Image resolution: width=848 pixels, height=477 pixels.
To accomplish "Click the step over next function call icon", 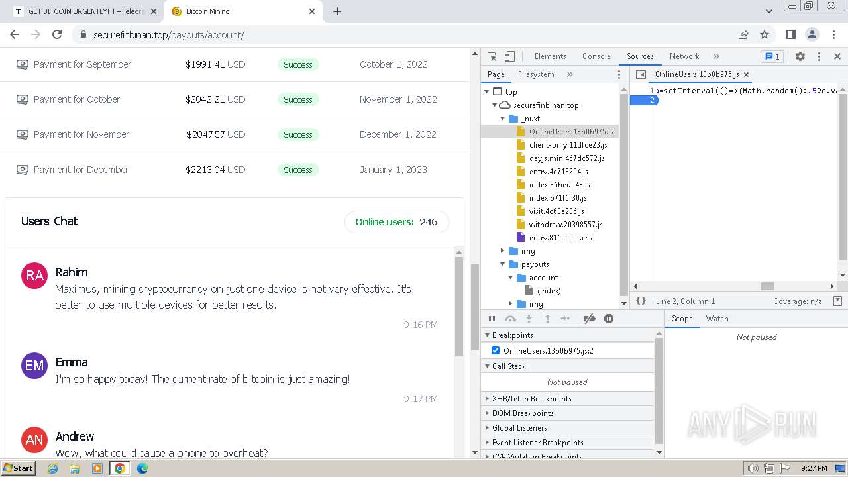I will (510, 319).
